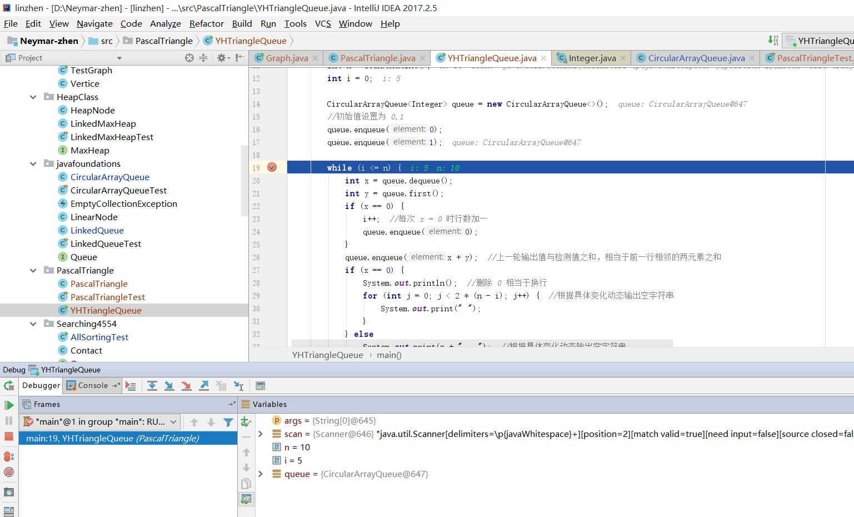Select CircularArrayQueue class in tree
The image size is (854, 517).
(x=109, y=177)
